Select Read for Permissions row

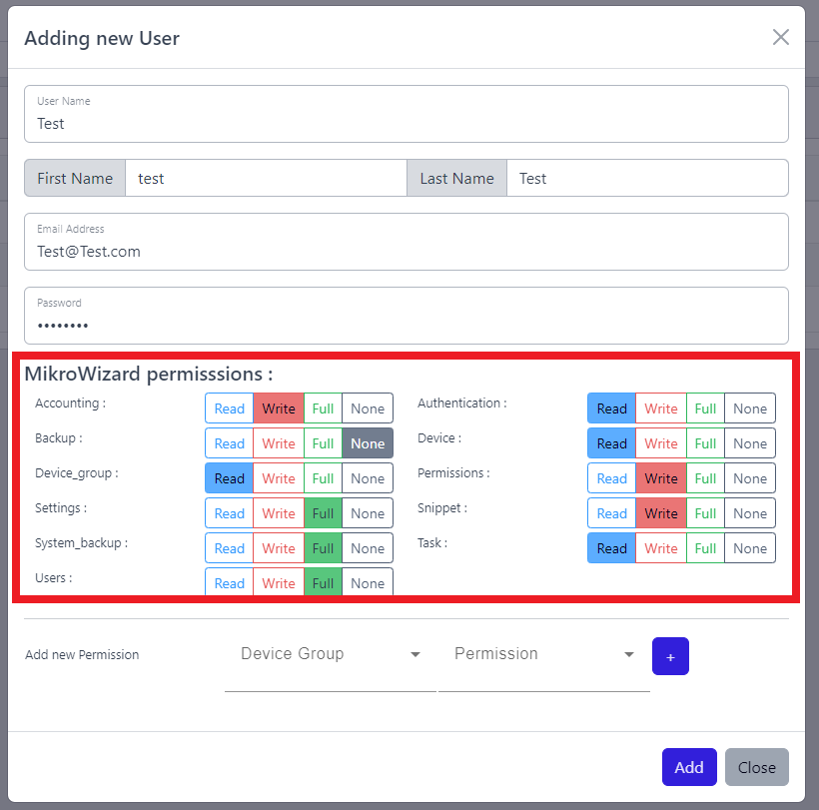point(611,478)
